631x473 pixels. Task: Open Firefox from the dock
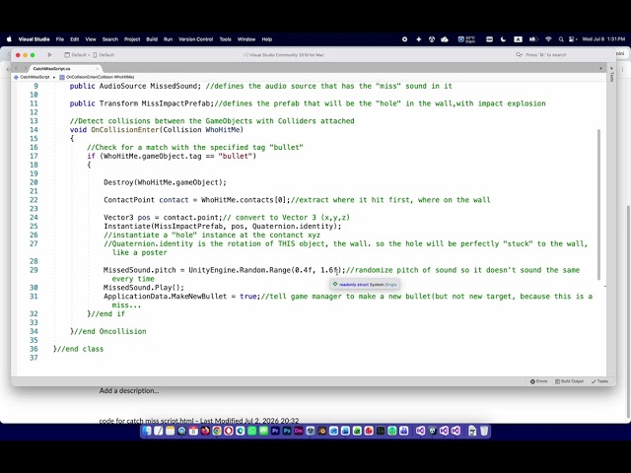[205, 432]
